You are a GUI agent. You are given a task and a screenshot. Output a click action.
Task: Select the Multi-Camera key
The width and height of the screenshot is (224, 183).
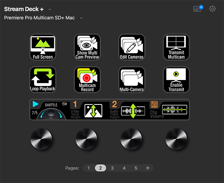point(132,80)
